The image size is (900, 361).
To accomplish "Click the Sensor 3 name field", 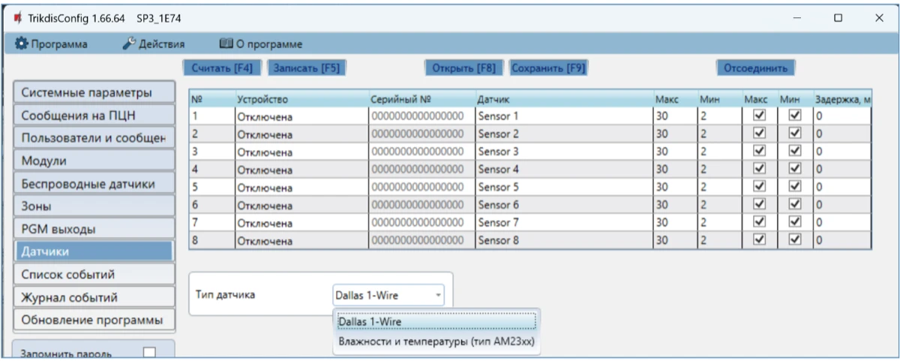I will click(562, 152).
